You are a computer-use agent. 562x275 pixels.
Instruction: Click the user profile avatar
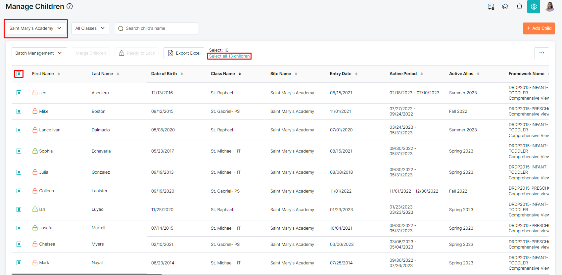click(550, 7)
